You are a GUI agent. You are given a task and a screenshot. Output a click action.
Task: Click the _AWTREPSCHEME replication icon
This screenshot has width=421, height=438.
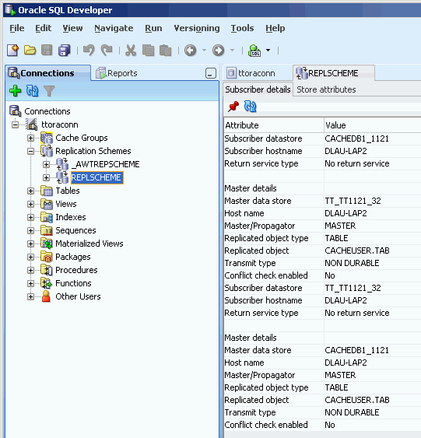[62, 164]
